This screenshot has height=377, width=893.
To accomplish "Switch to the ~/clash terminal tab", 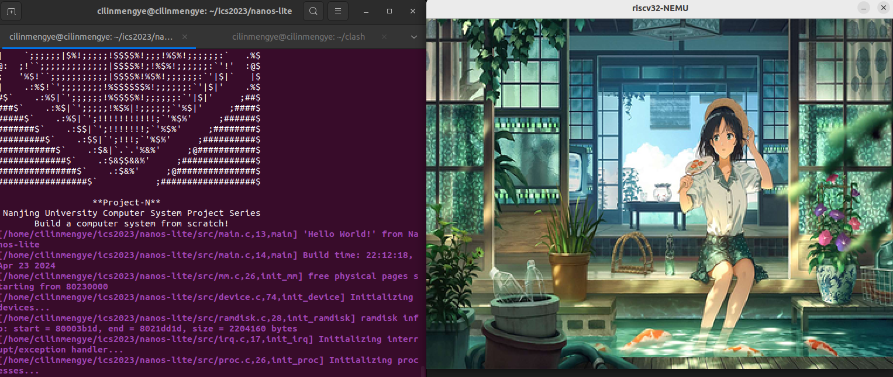I will click(x=298, y=37).
